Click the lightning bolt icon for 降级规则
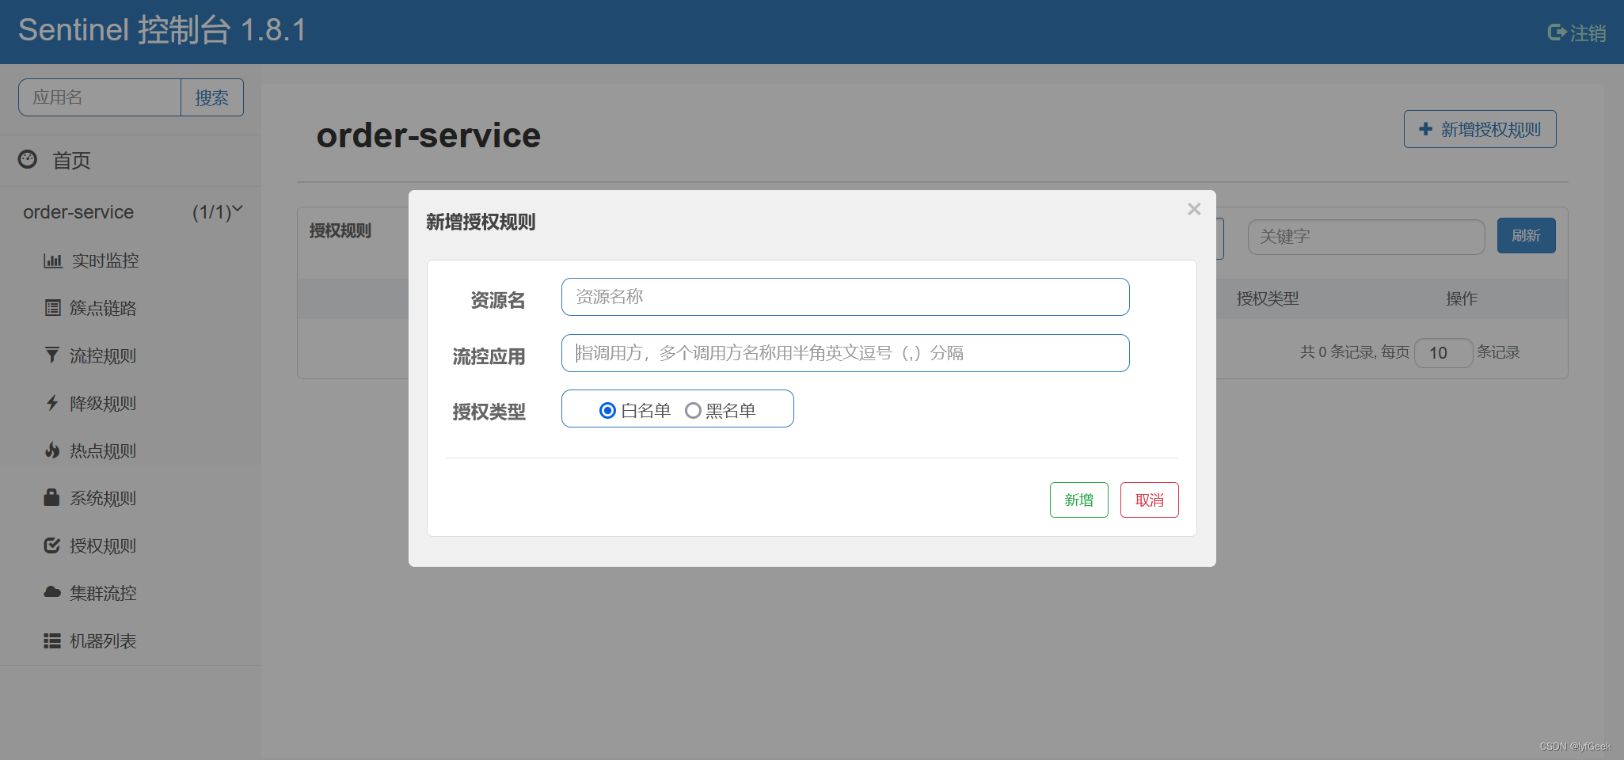 (x=52, y=403)
